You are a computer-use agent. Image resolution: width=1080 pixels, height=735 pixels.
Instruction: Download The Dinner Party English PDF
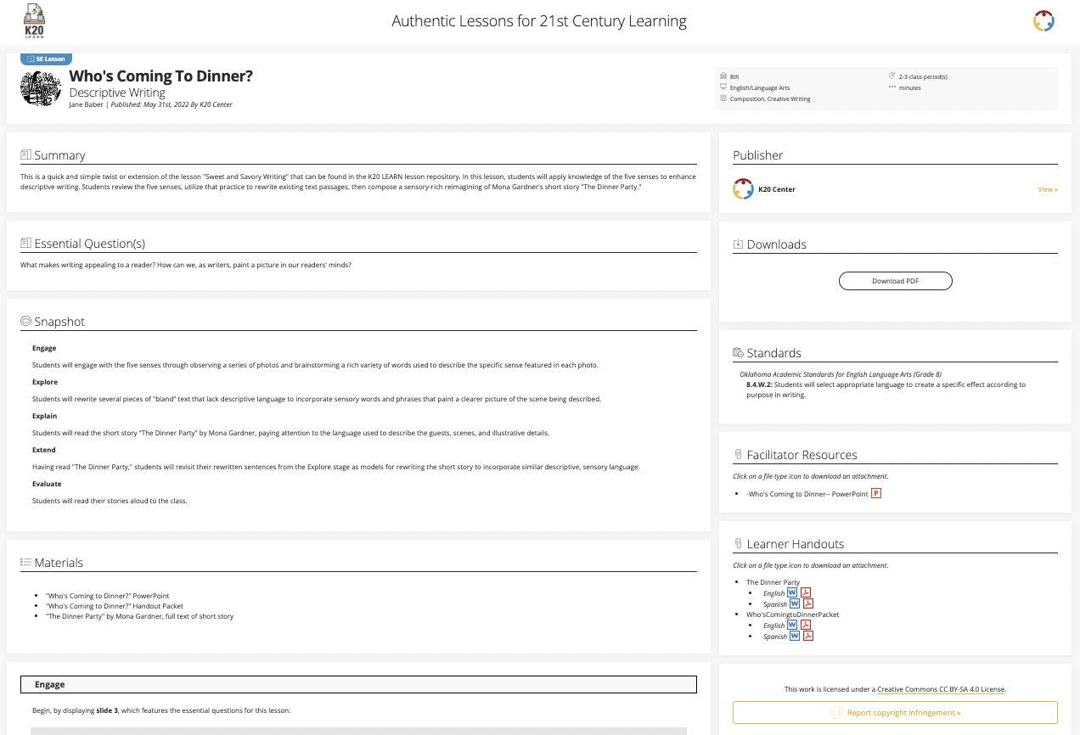[x=807, y=593]
